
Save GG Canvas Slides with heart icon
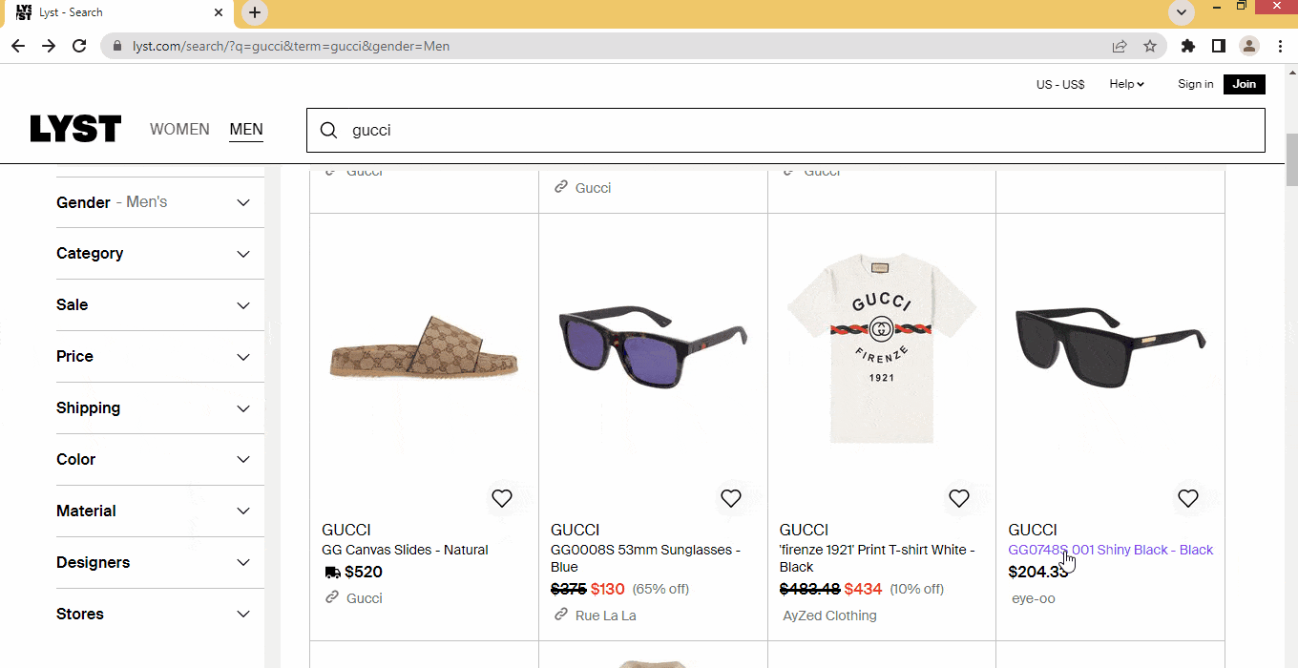[x=502, y=498]
